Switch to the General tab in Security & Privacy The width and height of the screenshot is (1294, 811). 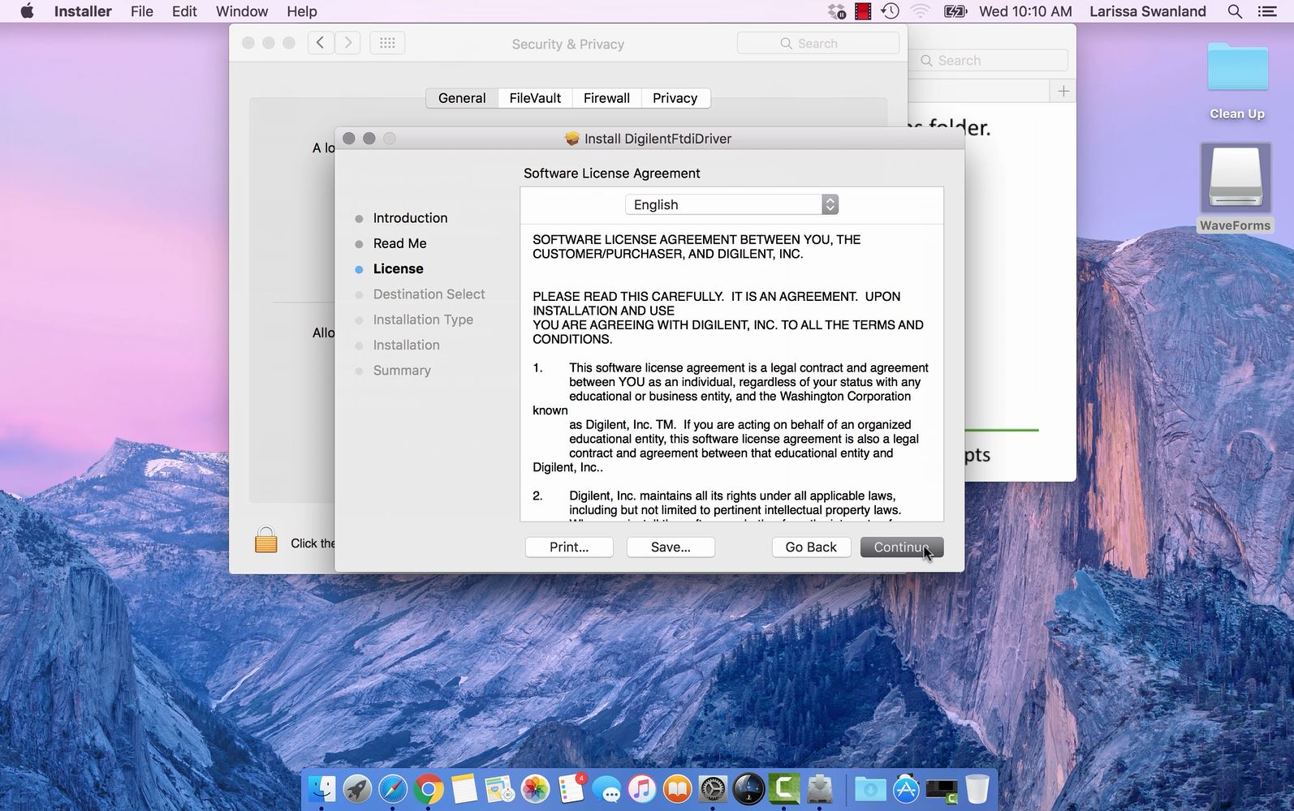[x=462, y=98]
